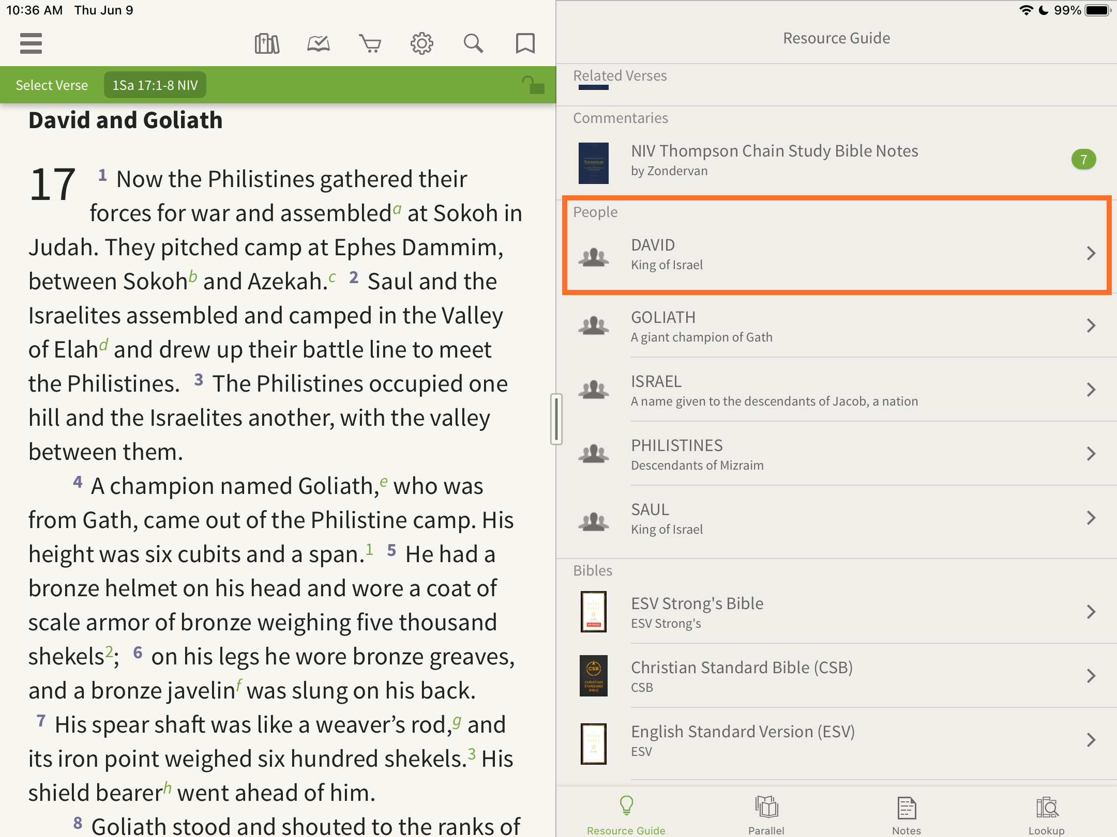Screen dimensions: 1117x837
Task: Tap the 1Sa 17:1-8 NIV reference button
Action: 155,85
